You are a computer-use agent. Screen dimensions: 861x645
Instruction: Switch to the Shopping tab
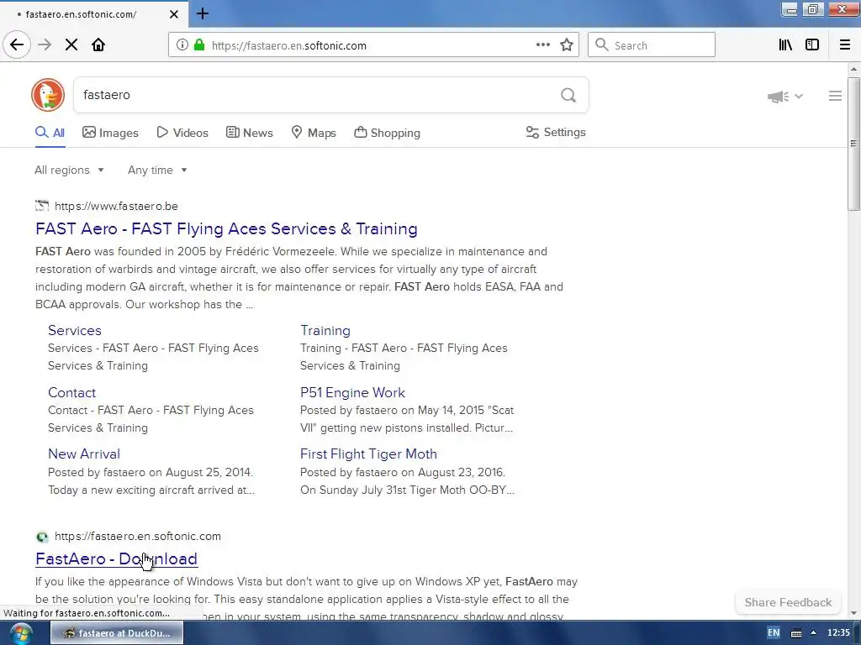pos(387,133)
